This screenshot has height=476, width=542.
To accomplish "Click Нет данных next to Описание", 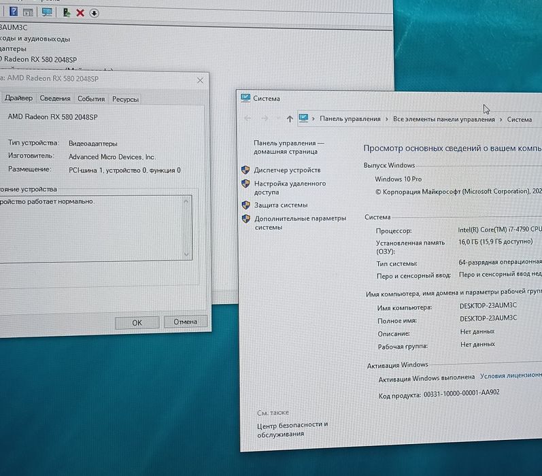I will (477, 332).
